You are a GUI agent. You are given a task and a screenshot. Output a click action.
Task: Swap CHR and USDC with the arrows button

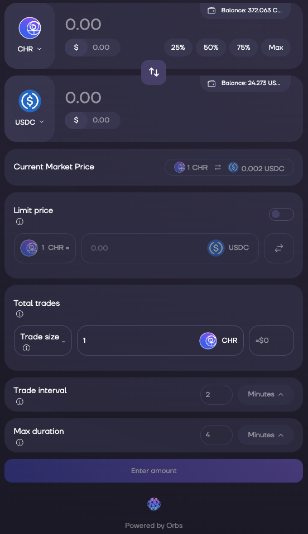point(153,72)
